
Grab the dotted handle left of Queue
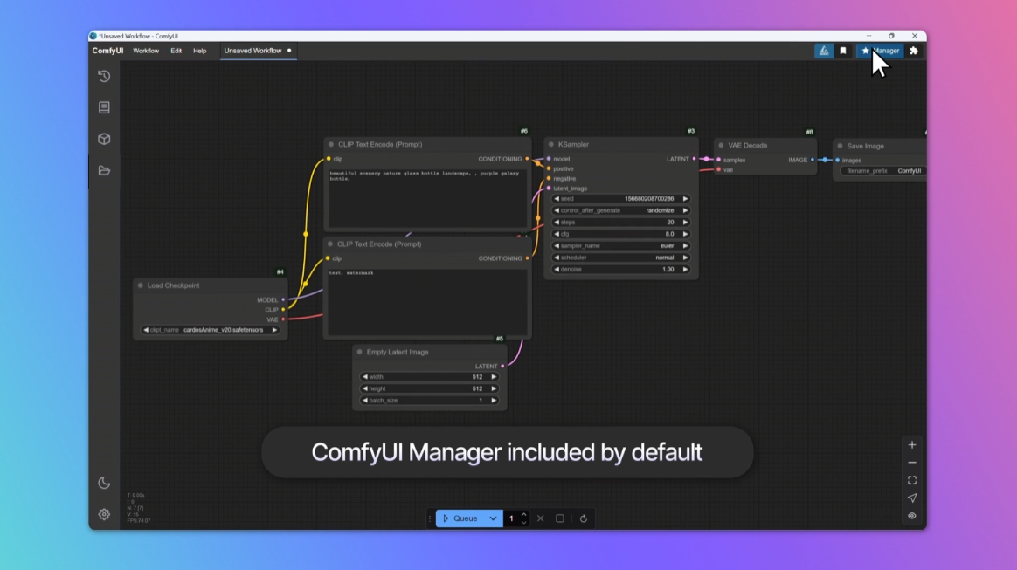[429, 518]
